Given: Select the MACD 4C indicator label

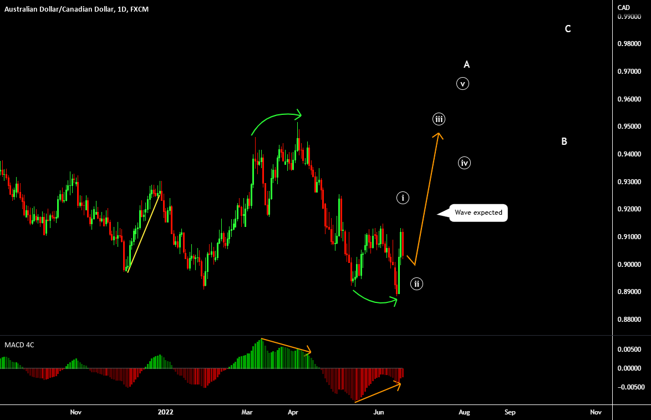Looking at the screenshot, I should click(x=19, y=345).
